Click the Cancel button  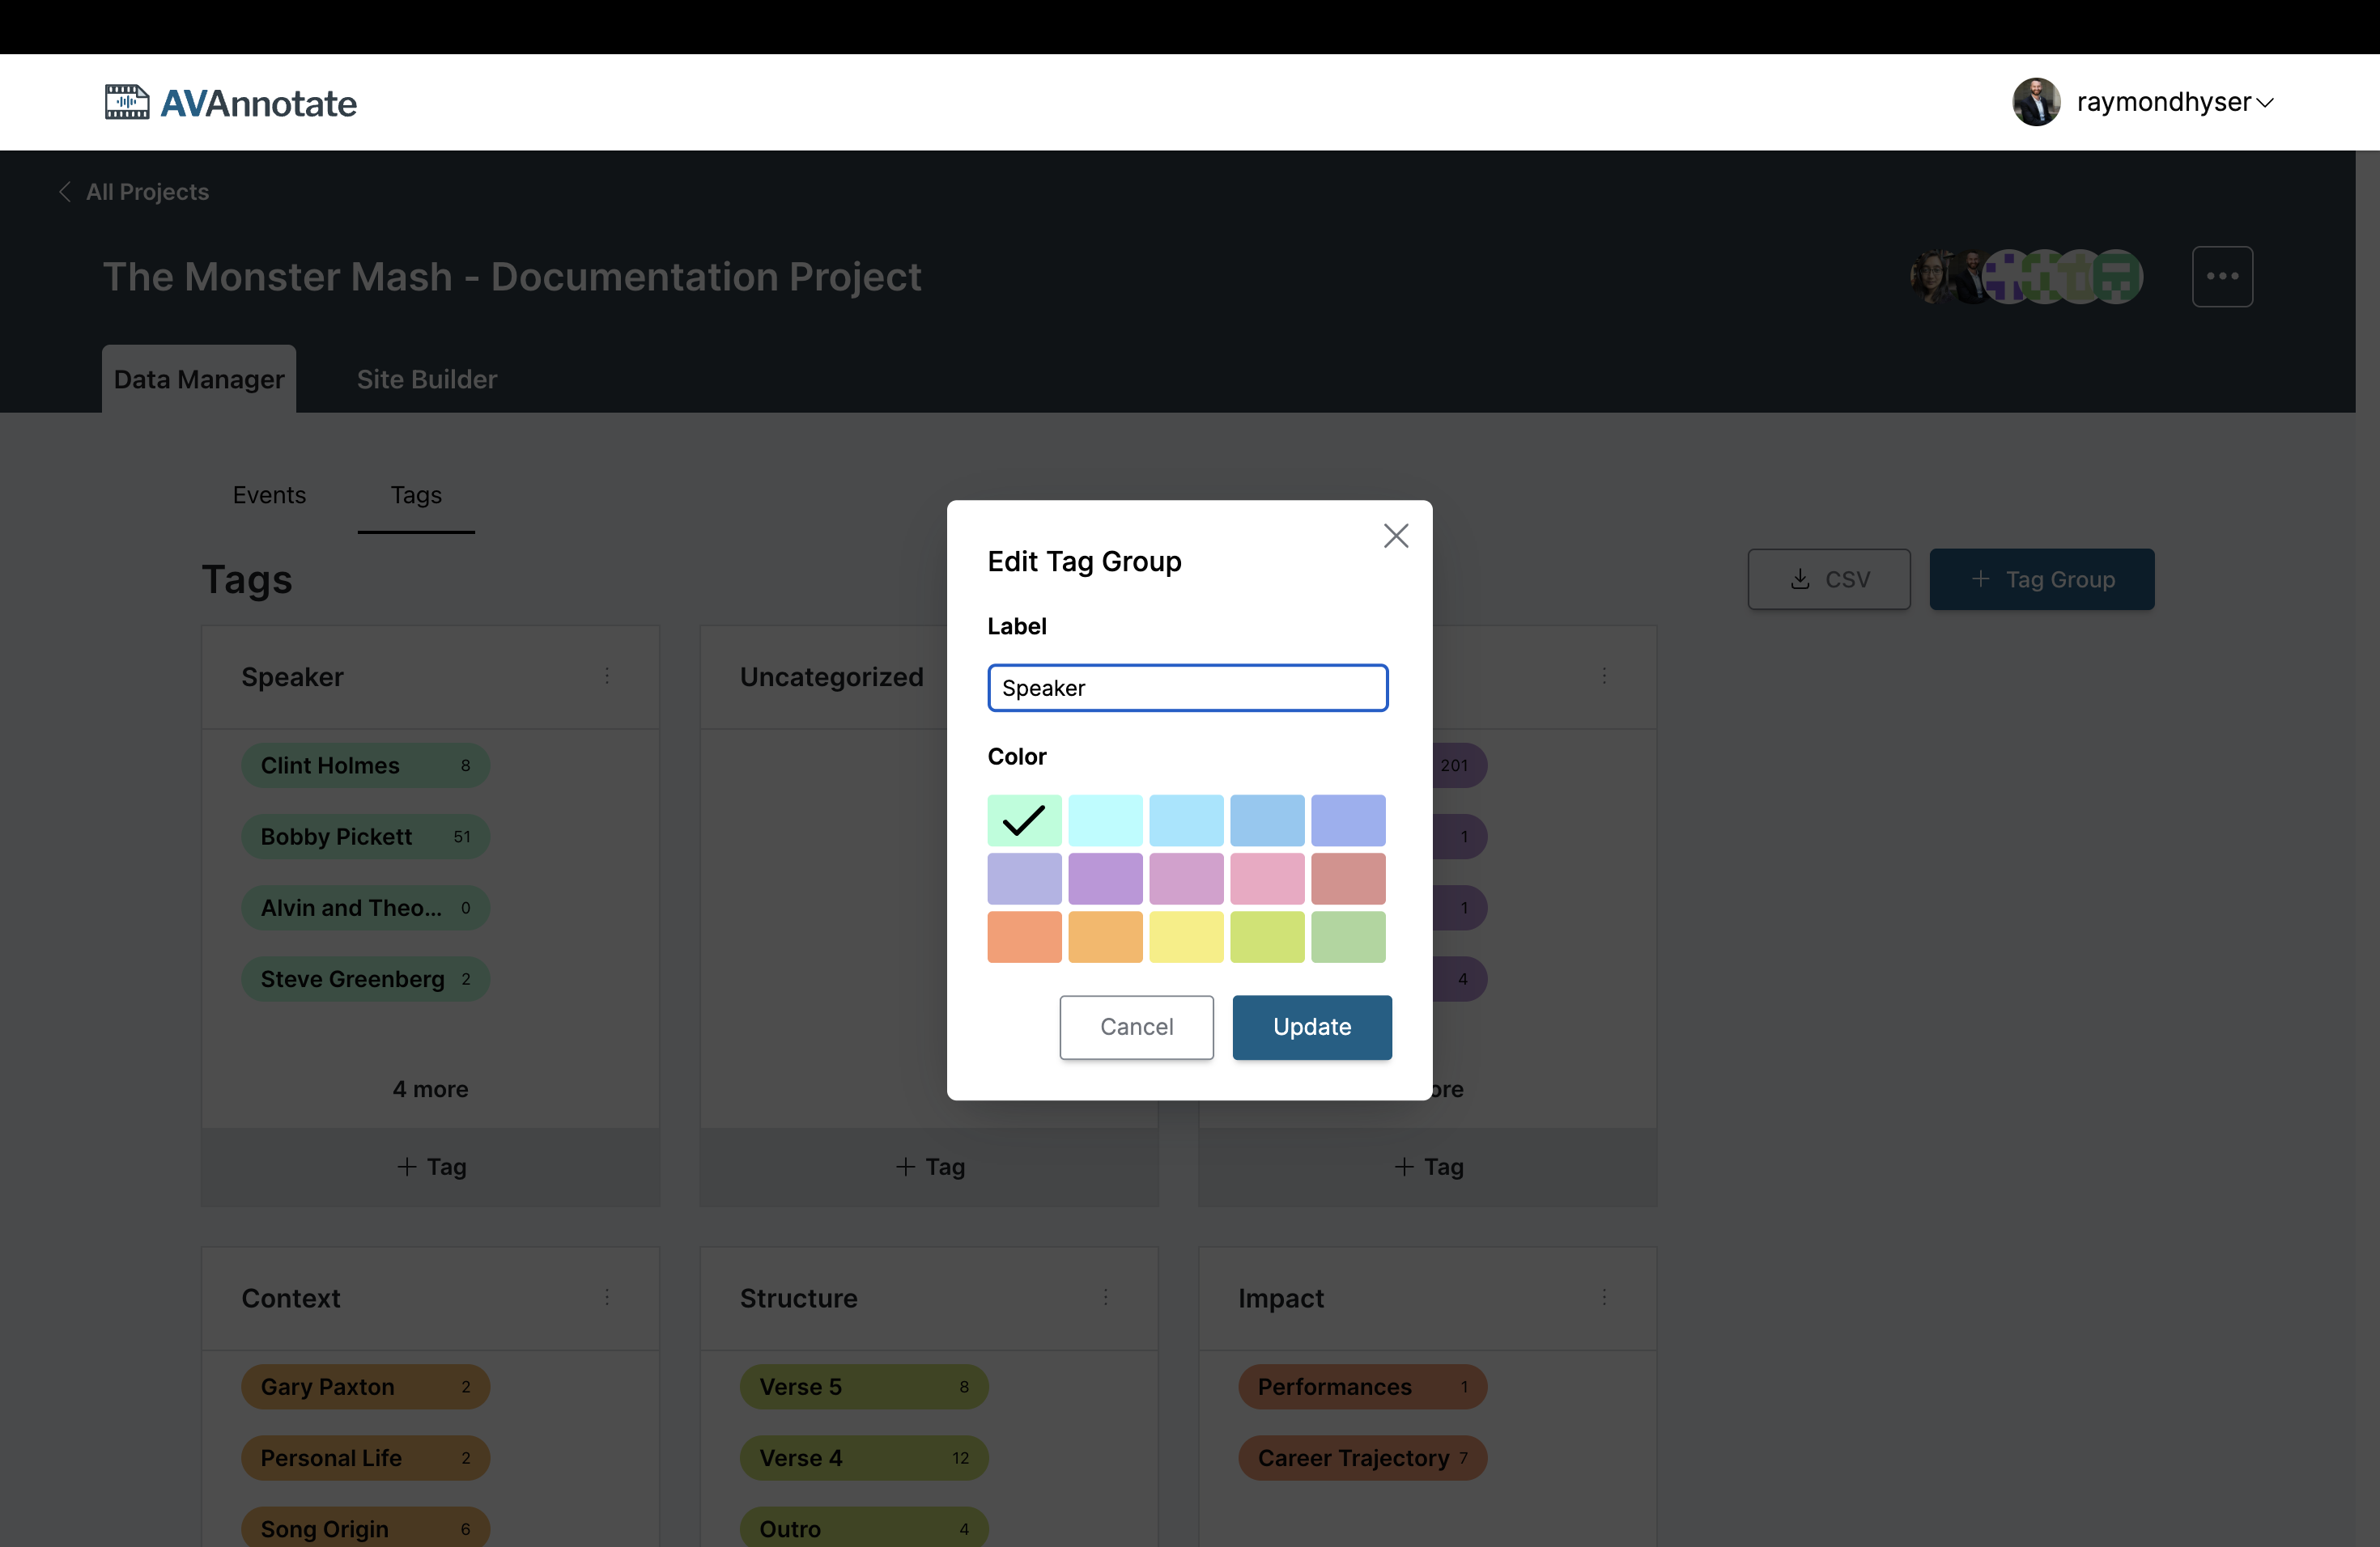tap(1136, 1026)
